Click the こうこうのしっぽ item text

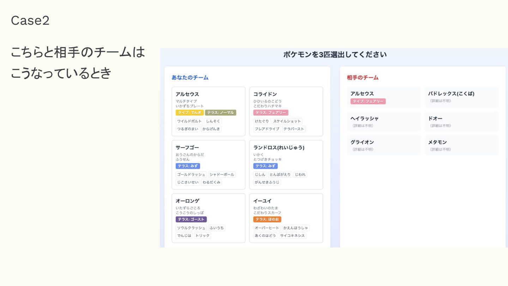click(190, 213)
